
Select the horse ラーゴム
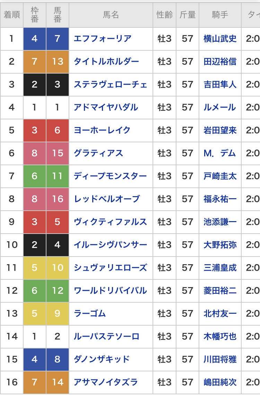click(x=89, y=314)
